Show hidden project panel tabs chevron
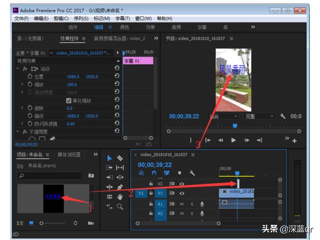 (95, 154)
